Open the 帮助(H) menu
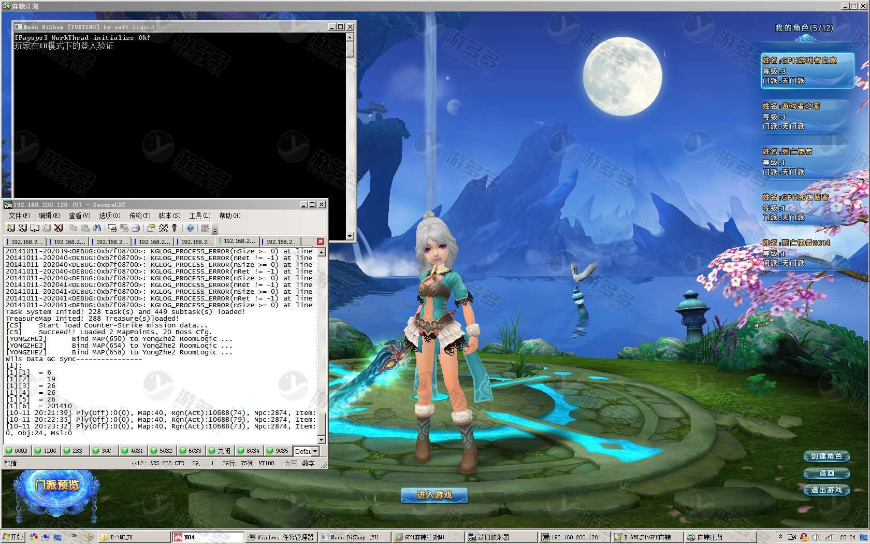870x544 pixels. coord(230,216)
